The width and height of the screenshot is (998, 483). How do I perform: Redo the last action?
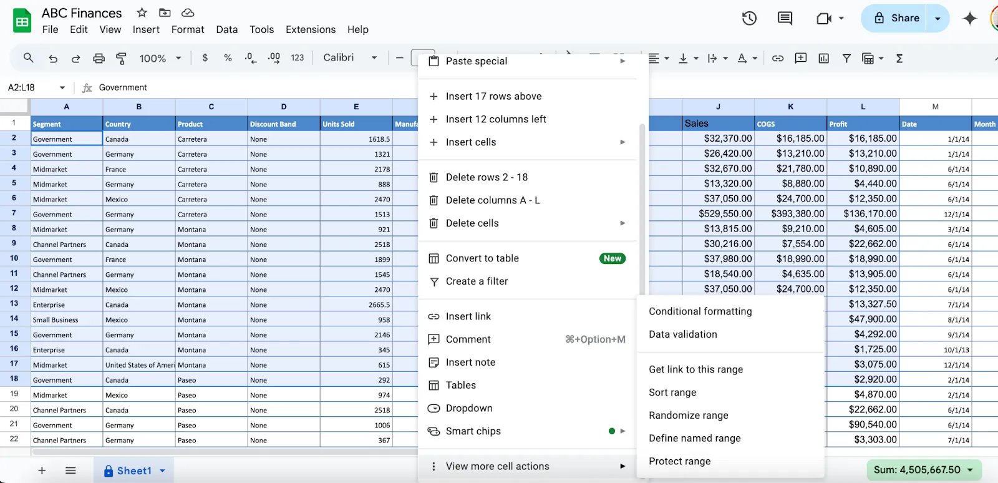[x=75, y=59]
